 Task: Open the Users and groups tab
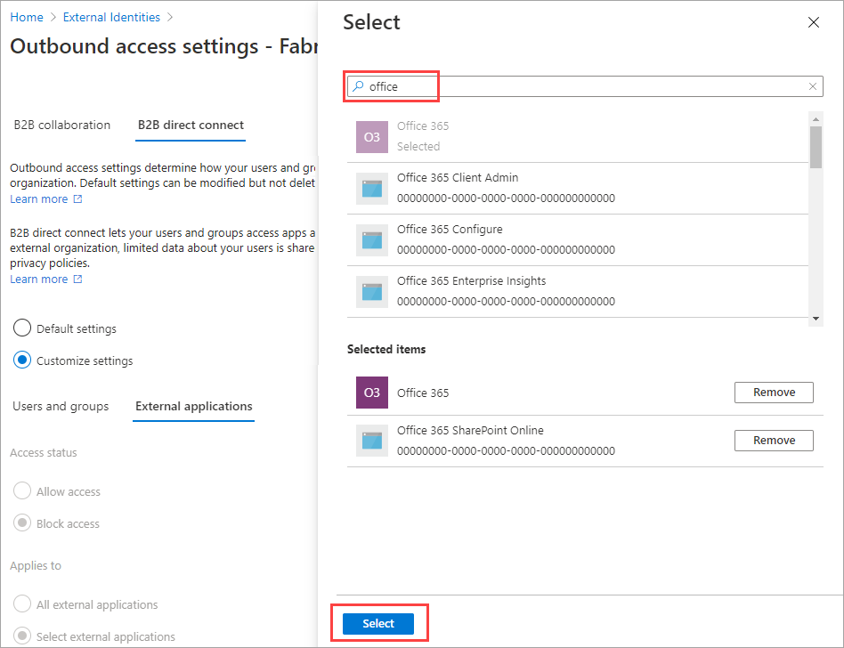point(60,406)
